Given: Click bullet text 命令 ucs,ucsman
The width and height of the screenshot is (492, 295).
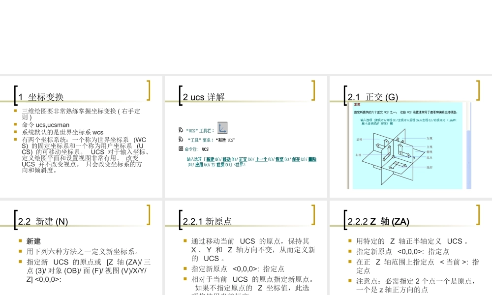Looking at the screenshot, I should pyautogui.click(x=45, y=125).
